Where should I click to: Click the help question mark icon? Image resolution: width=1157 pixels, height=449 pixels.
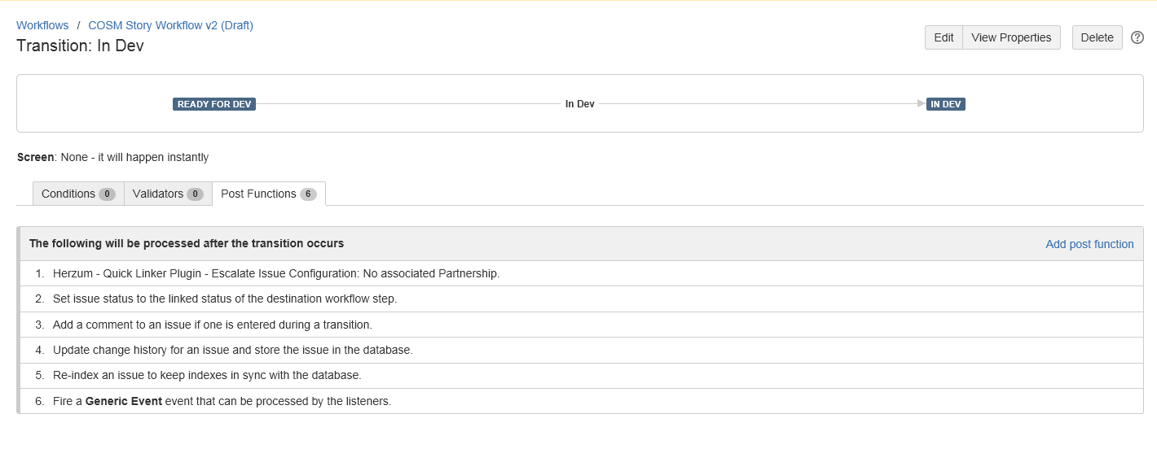(x=1137, y=37)
